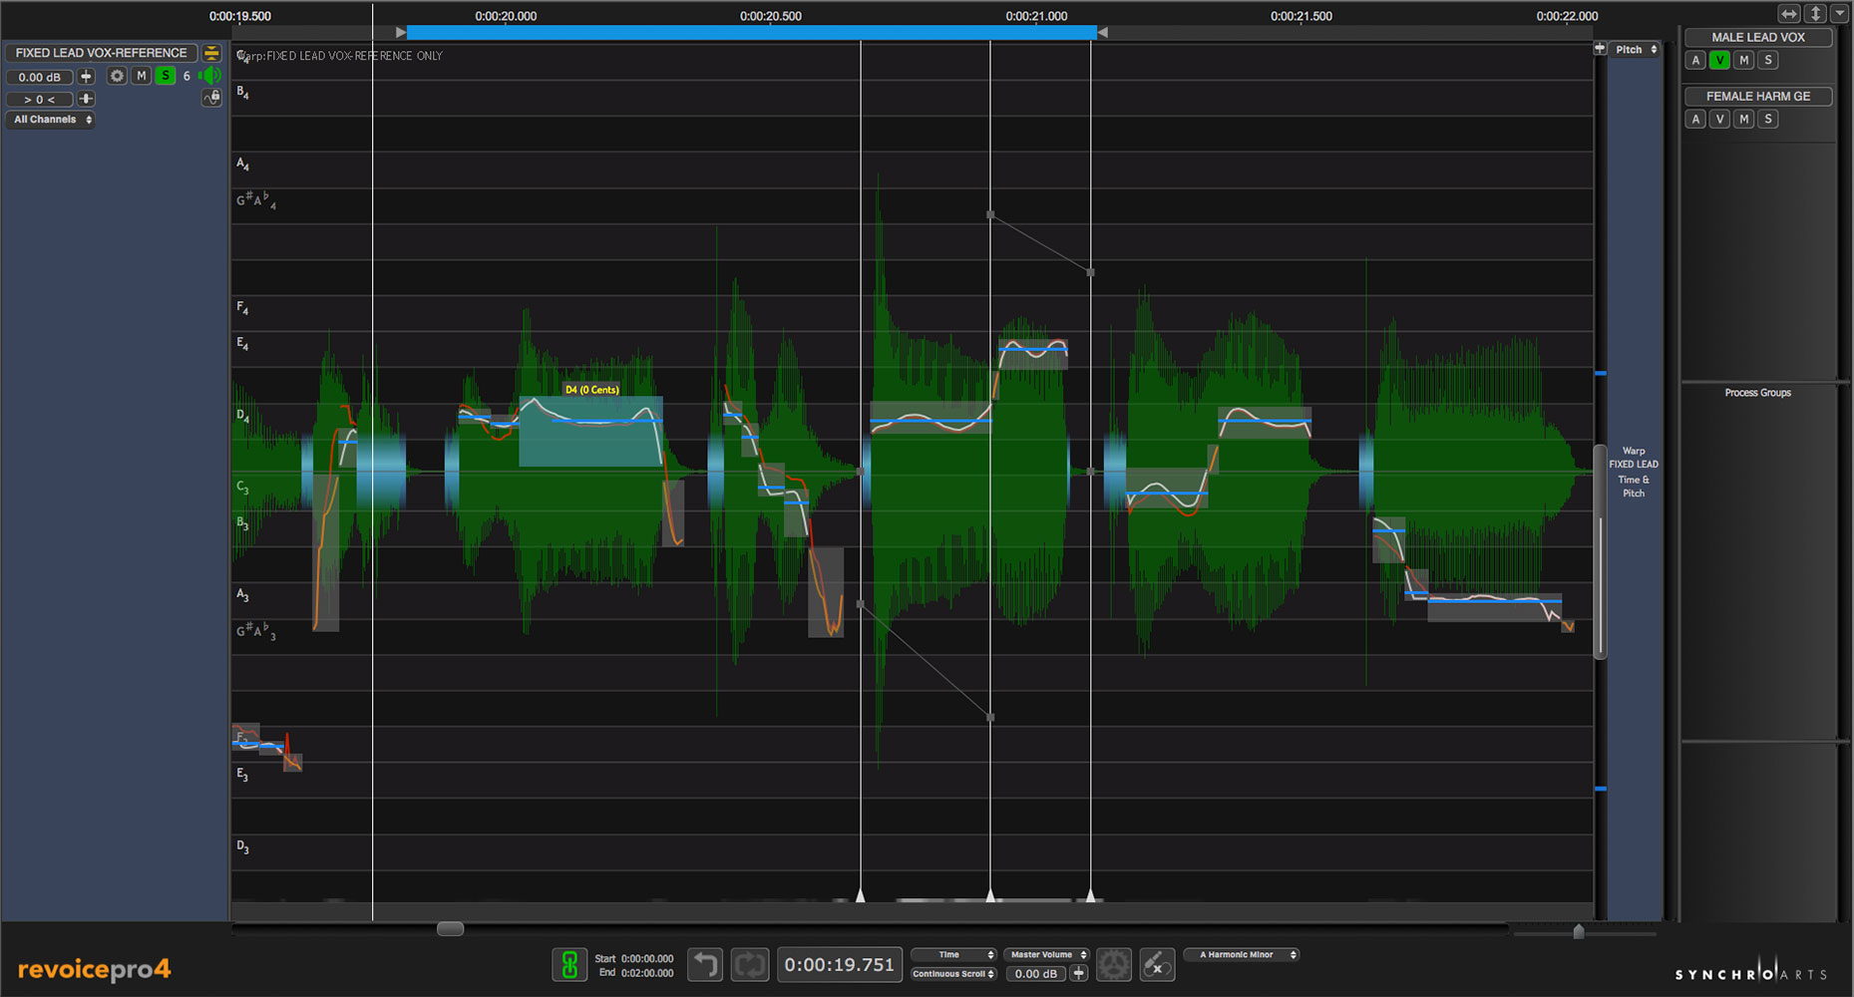Click warp point handle at top near 0:00:21

pyautogui.click(x=990, y=214)
